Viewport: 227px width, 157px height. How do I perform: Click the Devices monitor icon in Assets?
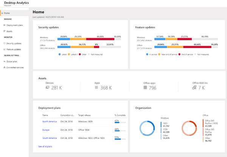point(48,88)
